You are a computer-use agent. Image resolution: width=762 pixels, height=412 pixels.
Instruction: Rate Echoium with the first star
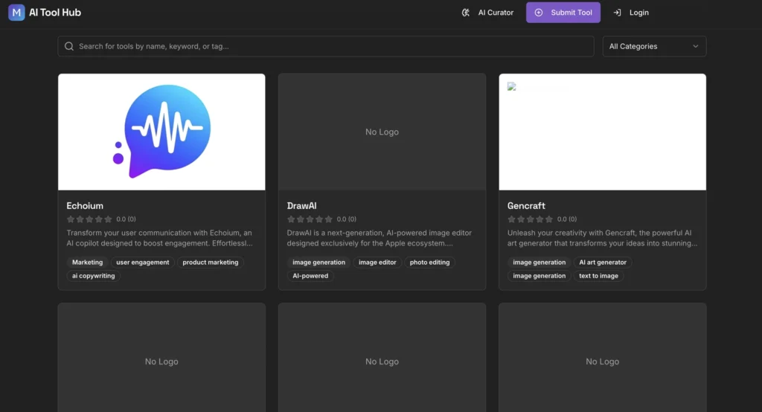click(x=71, y=219)
